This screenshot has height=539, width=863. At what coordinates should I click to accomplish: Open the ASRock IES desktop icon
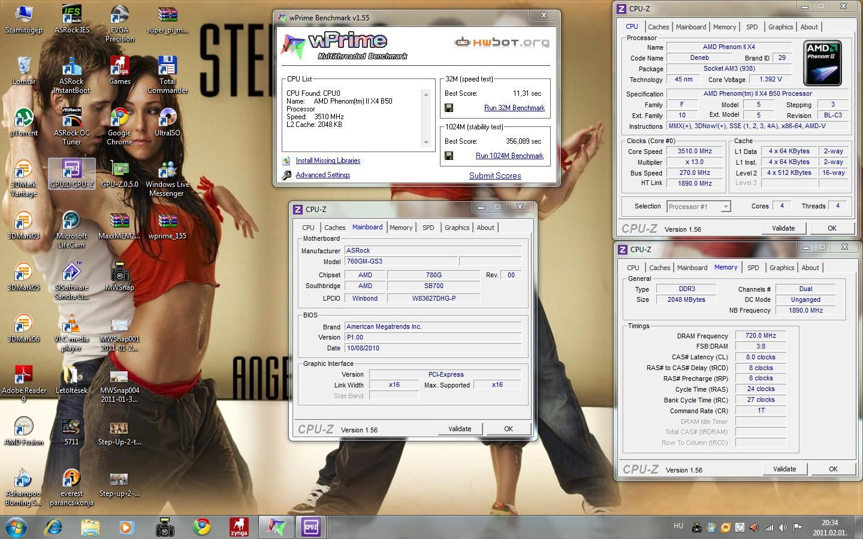point(71,19)
